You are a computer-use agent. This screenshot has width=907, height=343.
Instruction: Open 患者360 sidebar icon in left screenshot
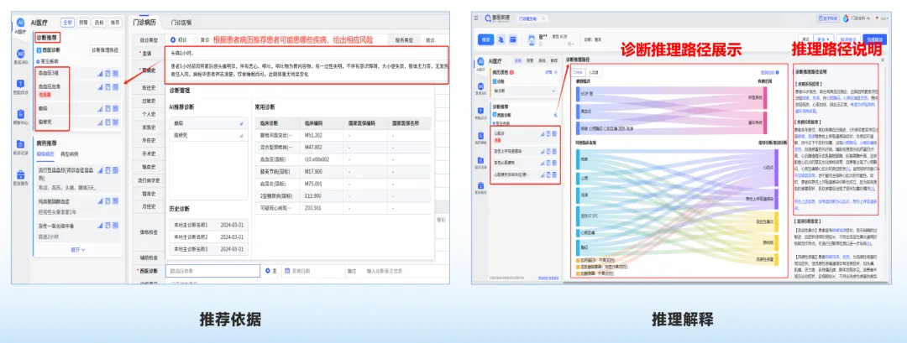20,55
